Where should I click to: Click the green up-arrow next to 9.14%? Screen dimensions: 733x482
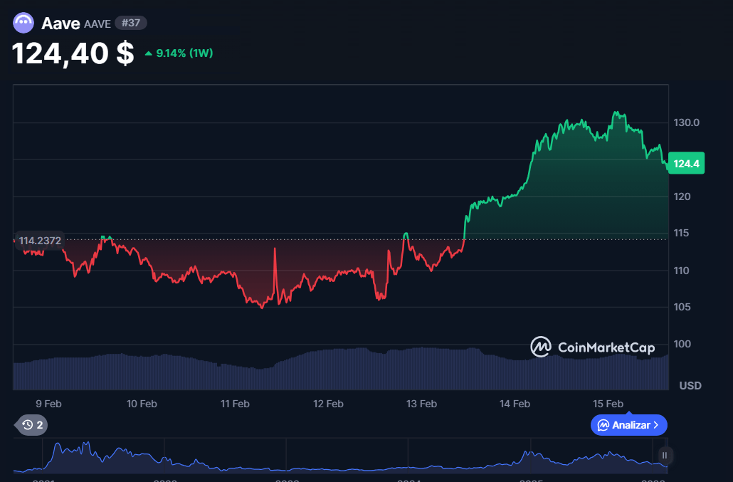click(x=147, y=53)
